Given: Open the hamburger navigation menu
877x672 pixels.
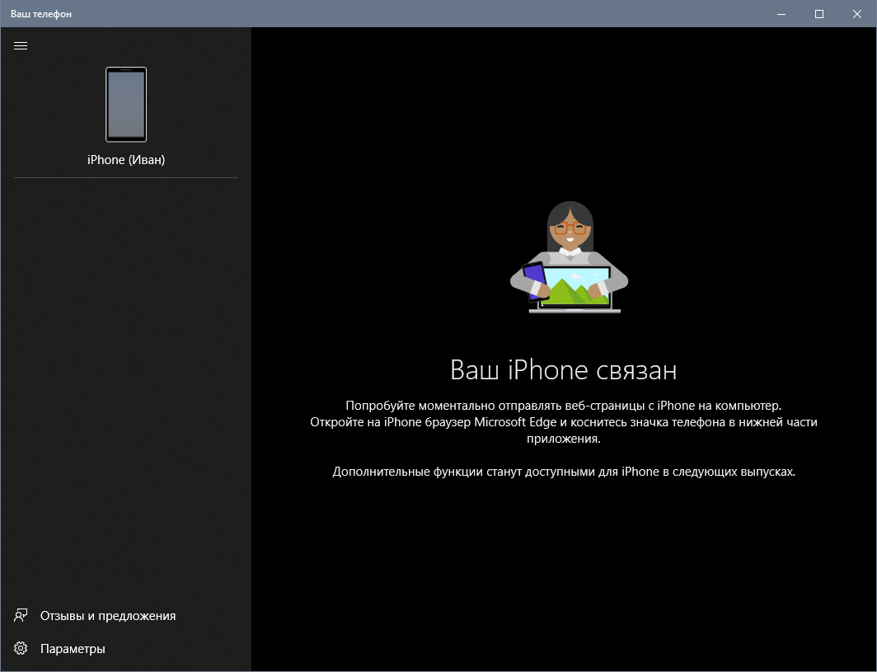Looking at the screenshot, I should coord(21,46).
